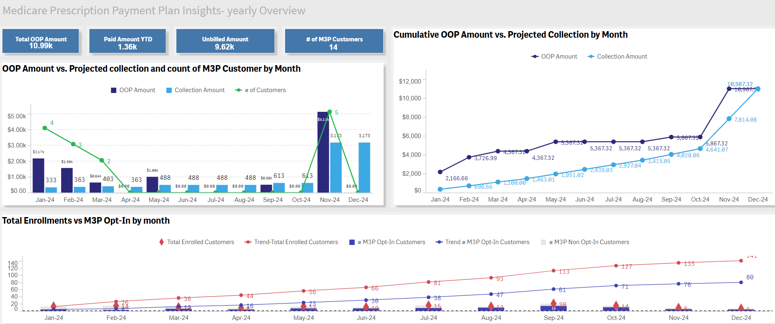Toggle Trend # M3P Opt-In Customers legend
Image resolution: width=775 pixels, height=324 pixels.
coord(439,242)
